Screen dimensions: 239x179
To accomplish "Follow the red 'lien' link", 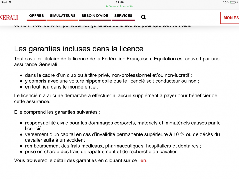I will [x=142, y=160].
